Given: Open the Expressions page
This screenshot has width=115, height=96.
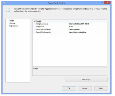Looking at the screenshot, I should (14, 26).
